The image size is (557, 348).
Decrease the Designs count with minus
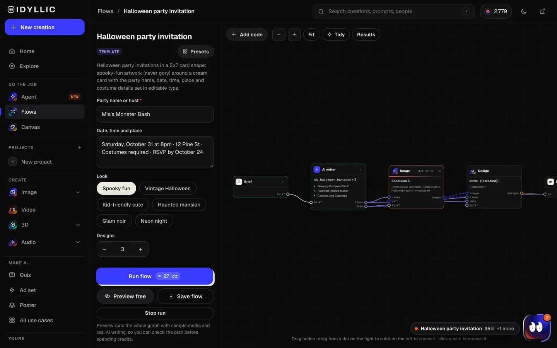[104, 249]
